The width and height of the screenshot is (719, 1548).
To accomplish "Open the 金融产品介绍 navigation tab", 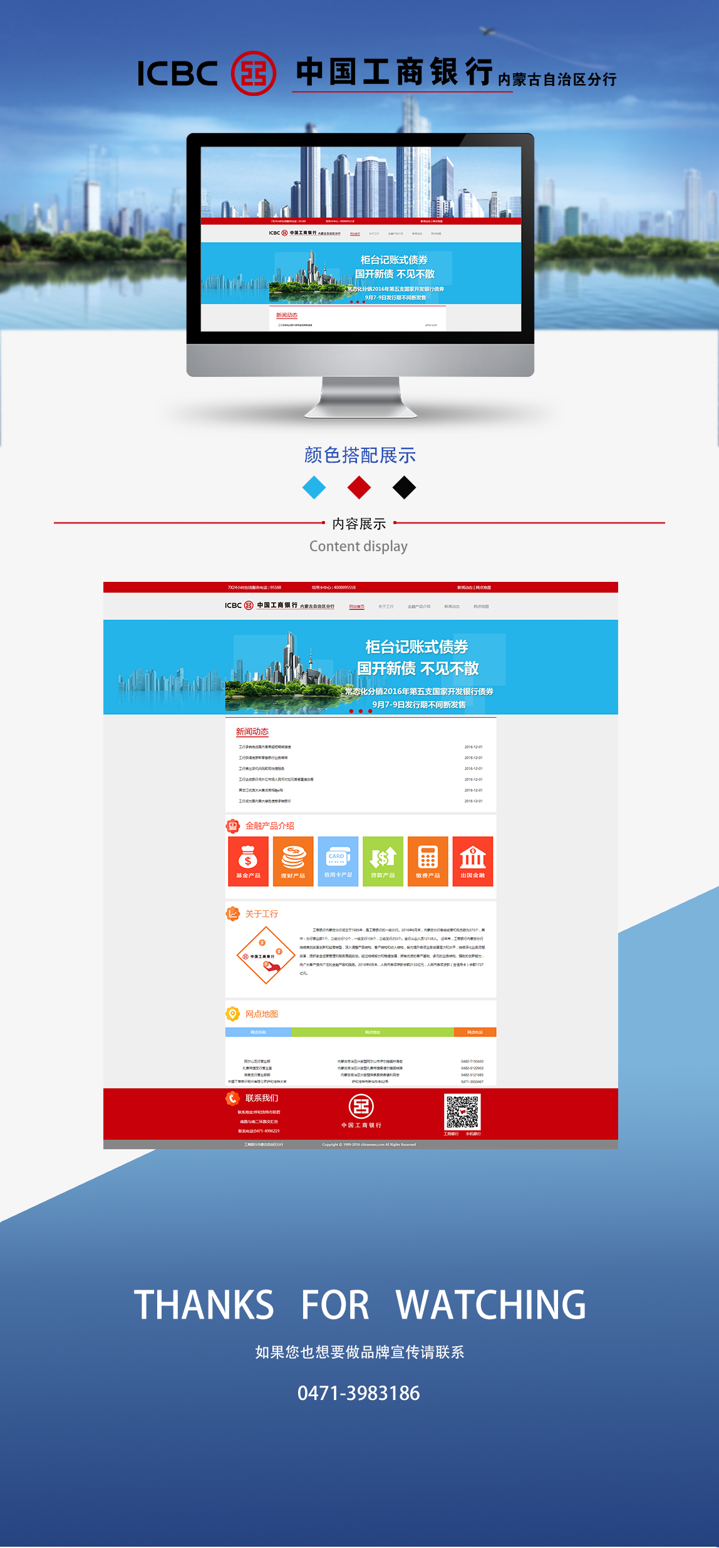I will point(419,606).
